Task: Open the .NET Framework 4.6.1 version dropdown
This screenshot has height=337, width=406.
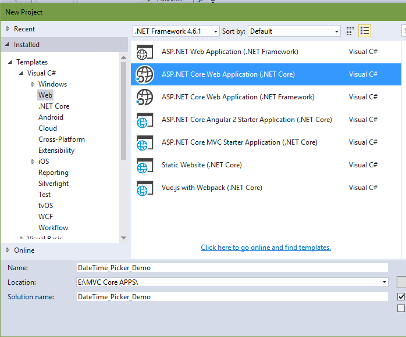Action: 176,31
